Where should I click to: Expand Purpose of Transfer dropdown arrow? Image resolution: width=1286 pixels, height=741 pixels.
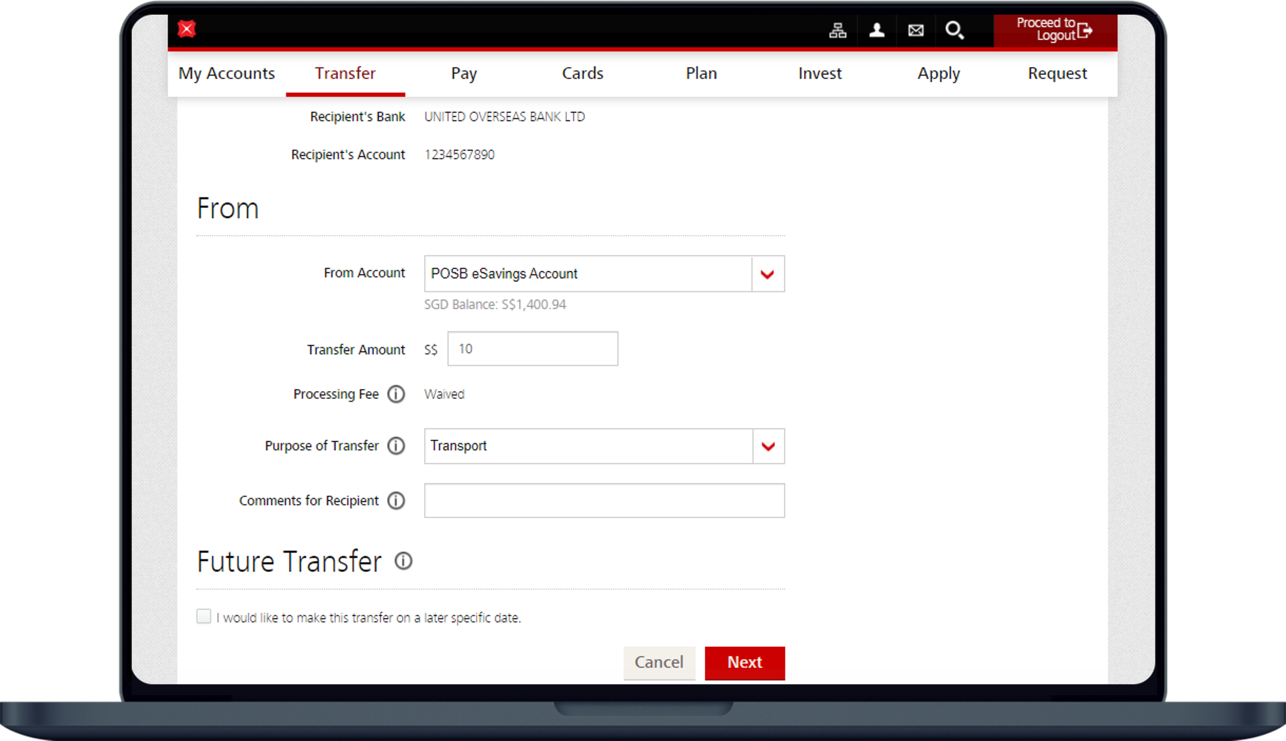point(768,446)
